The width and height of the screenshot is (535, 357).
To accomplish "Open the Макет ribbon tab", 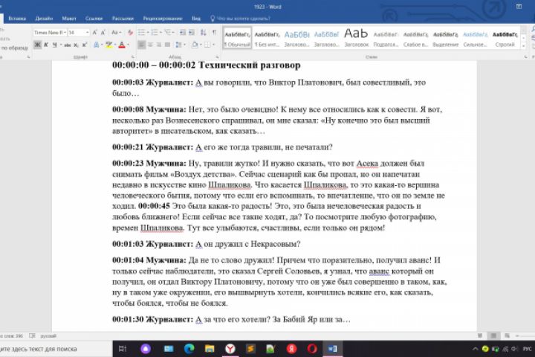I will pos(69,19).
